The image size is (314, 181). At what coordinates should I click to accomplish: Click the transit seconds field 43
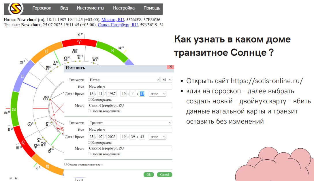142,137
